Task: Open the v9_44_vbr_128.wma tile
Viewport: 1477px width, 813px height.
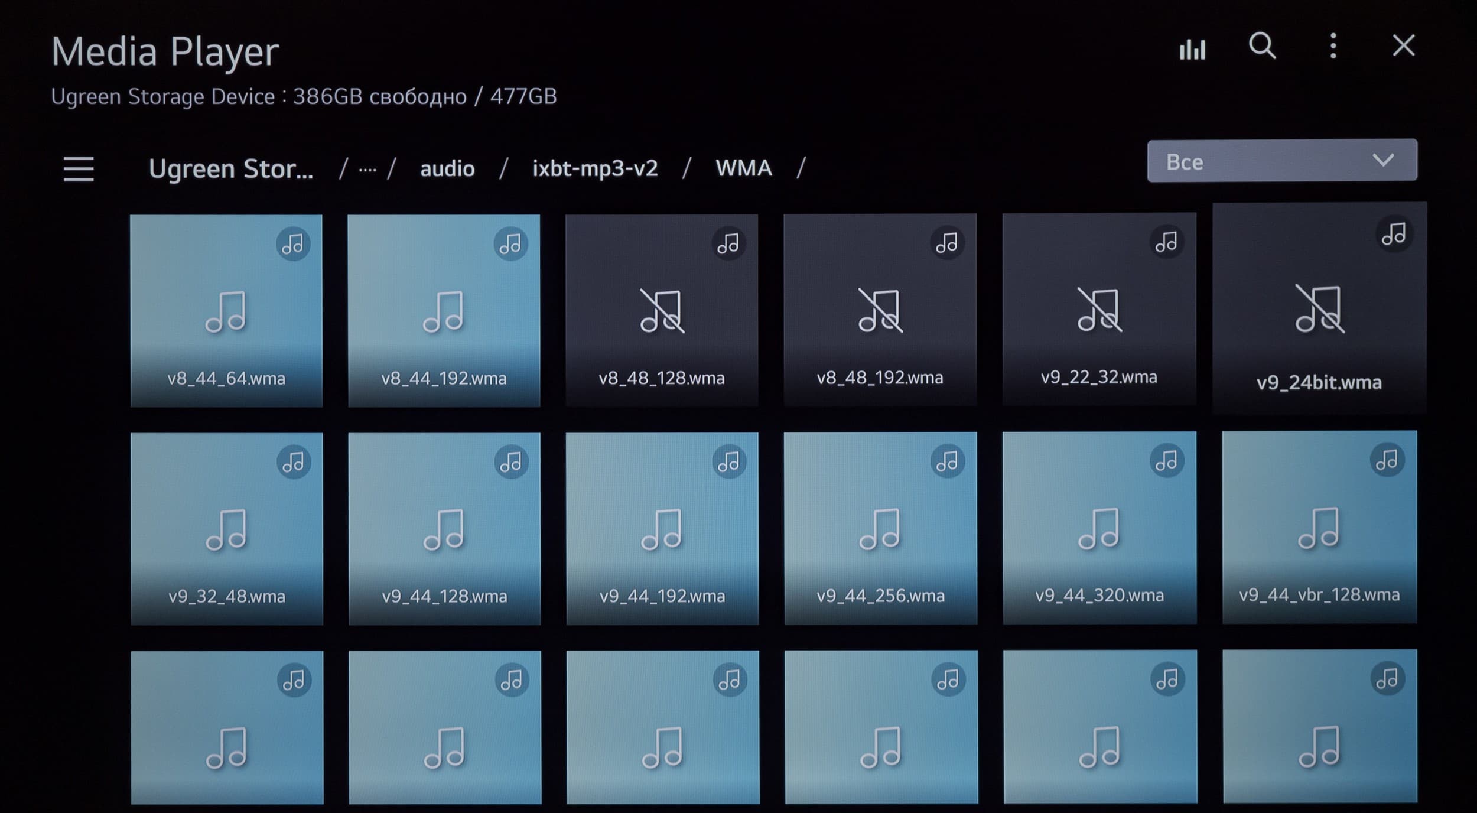Action: [1319, 528]
